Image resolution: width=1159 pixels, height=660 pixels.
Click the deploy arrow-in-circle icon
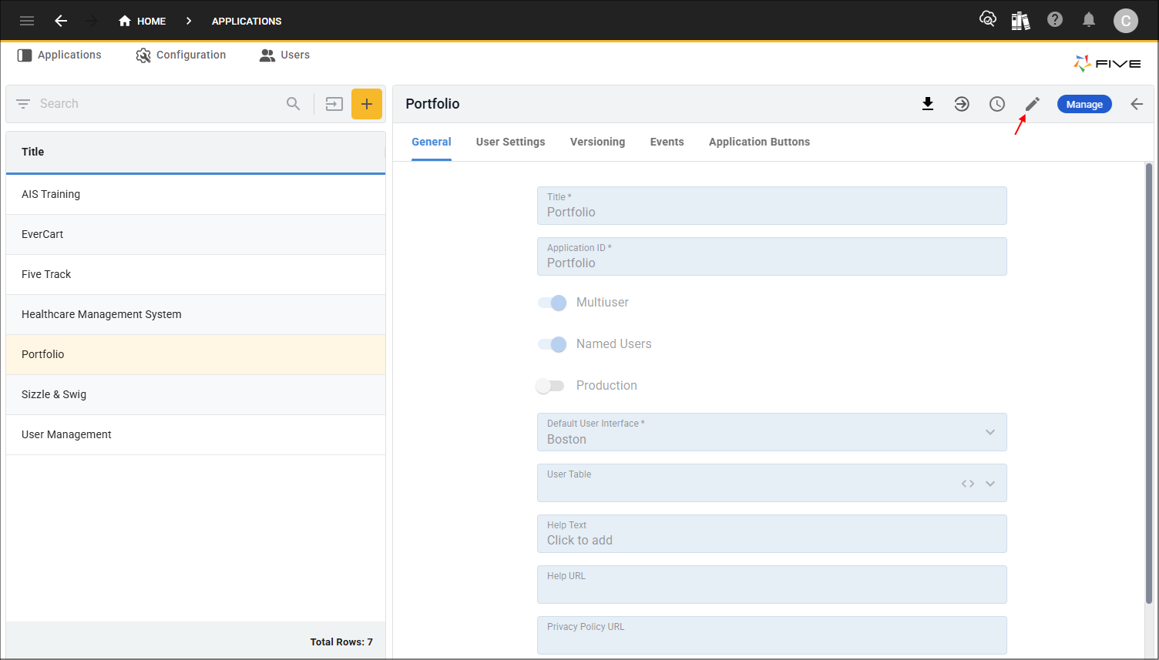[962, 104]
